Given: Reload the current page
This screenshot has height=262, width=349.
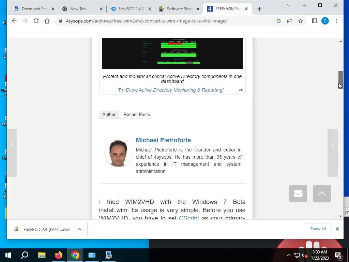Looking at the screenshot, I should 36,21.
